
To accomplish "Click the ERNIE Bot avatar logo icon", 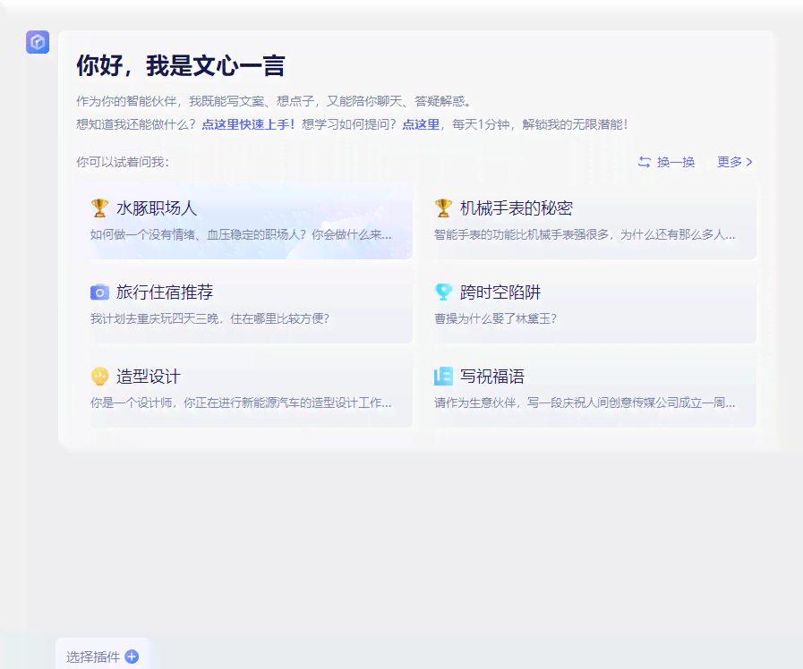I will coord(38,42).
